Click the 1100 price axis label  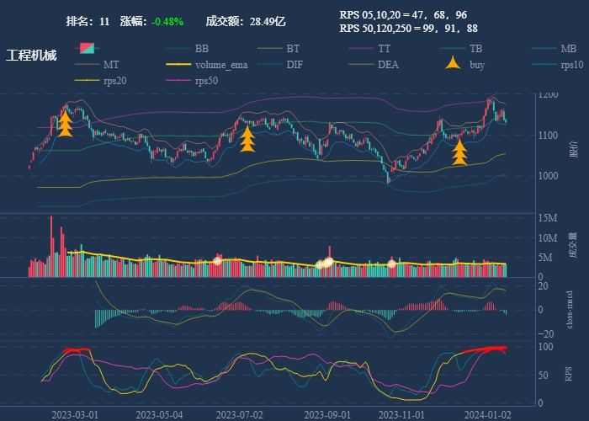548,136
